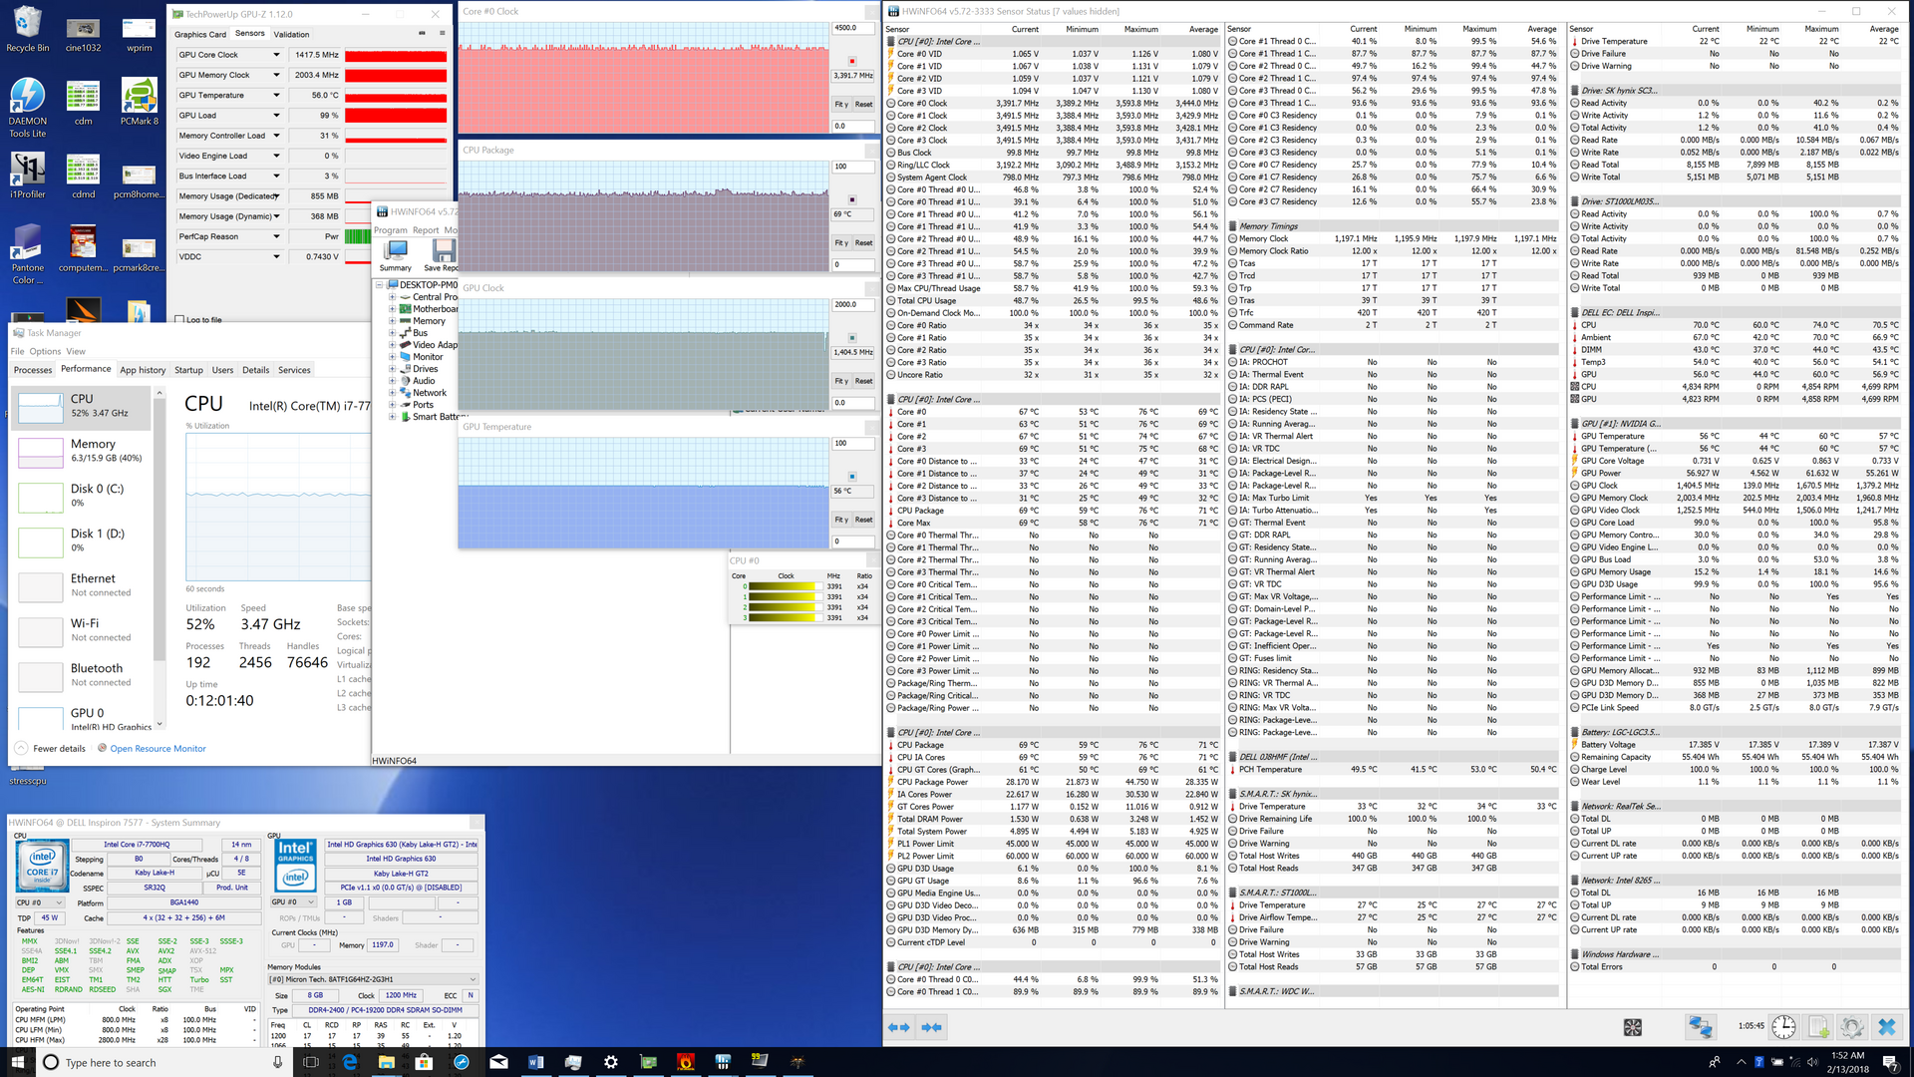Open CPU #0 selector dropdown in System Summary

pos(39,902)
